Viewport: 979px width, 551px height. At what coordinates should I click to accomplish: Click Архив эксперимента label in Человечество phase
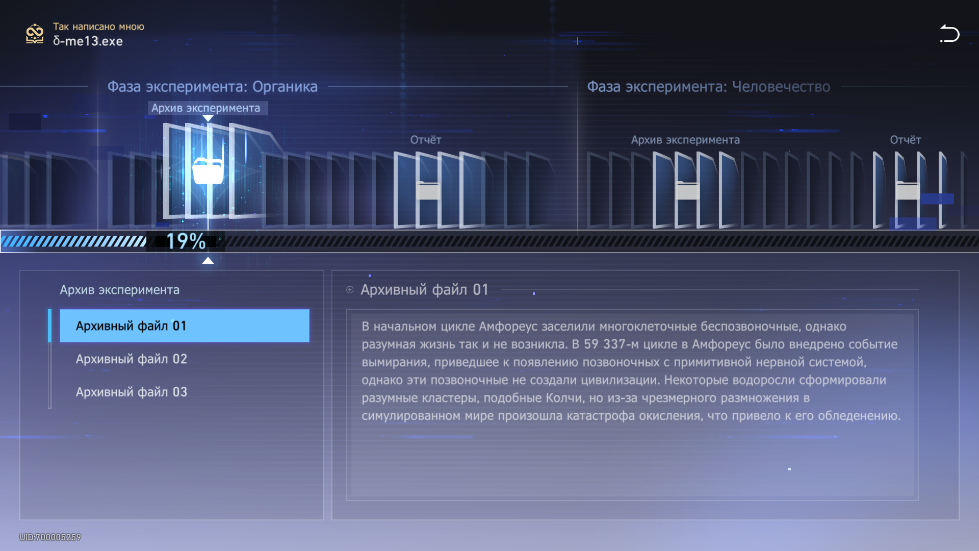coord(685,140)
